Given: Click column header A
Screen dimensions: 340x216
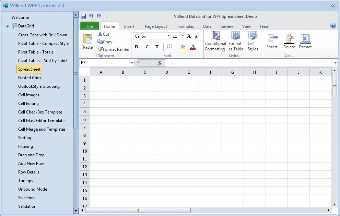Looking at the screenshot, I should click(x=101, y=72).
